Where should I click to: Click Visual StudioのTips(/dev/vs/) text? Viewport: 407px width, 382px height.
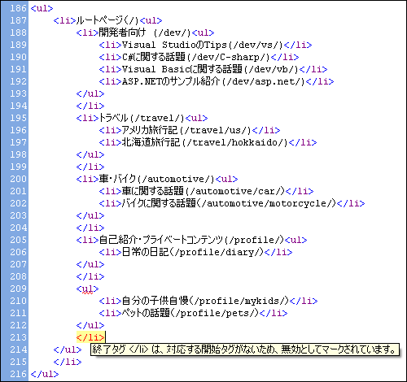(203, 45)
